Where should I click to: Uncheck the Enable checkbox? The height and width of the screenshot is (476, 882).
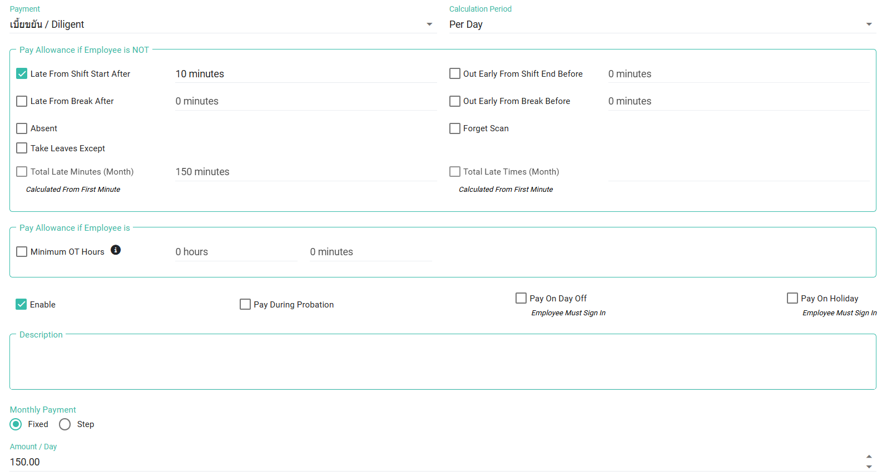(x=21, y=304)
